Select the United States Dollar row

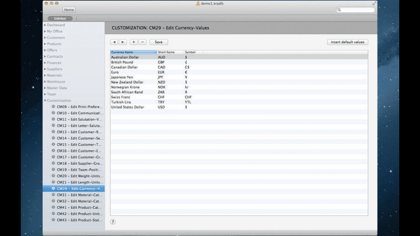click(239, 107)
